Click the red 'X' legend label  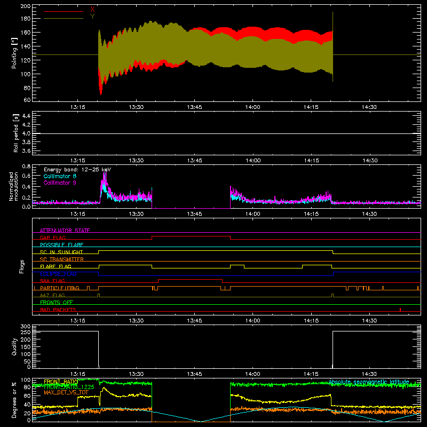click(x=92, y=10)
